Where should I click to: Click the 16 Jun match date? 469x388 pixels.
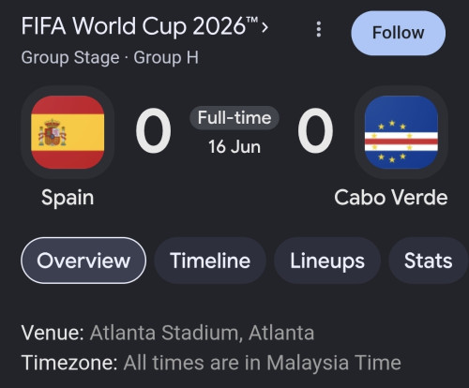click(234, 147)
